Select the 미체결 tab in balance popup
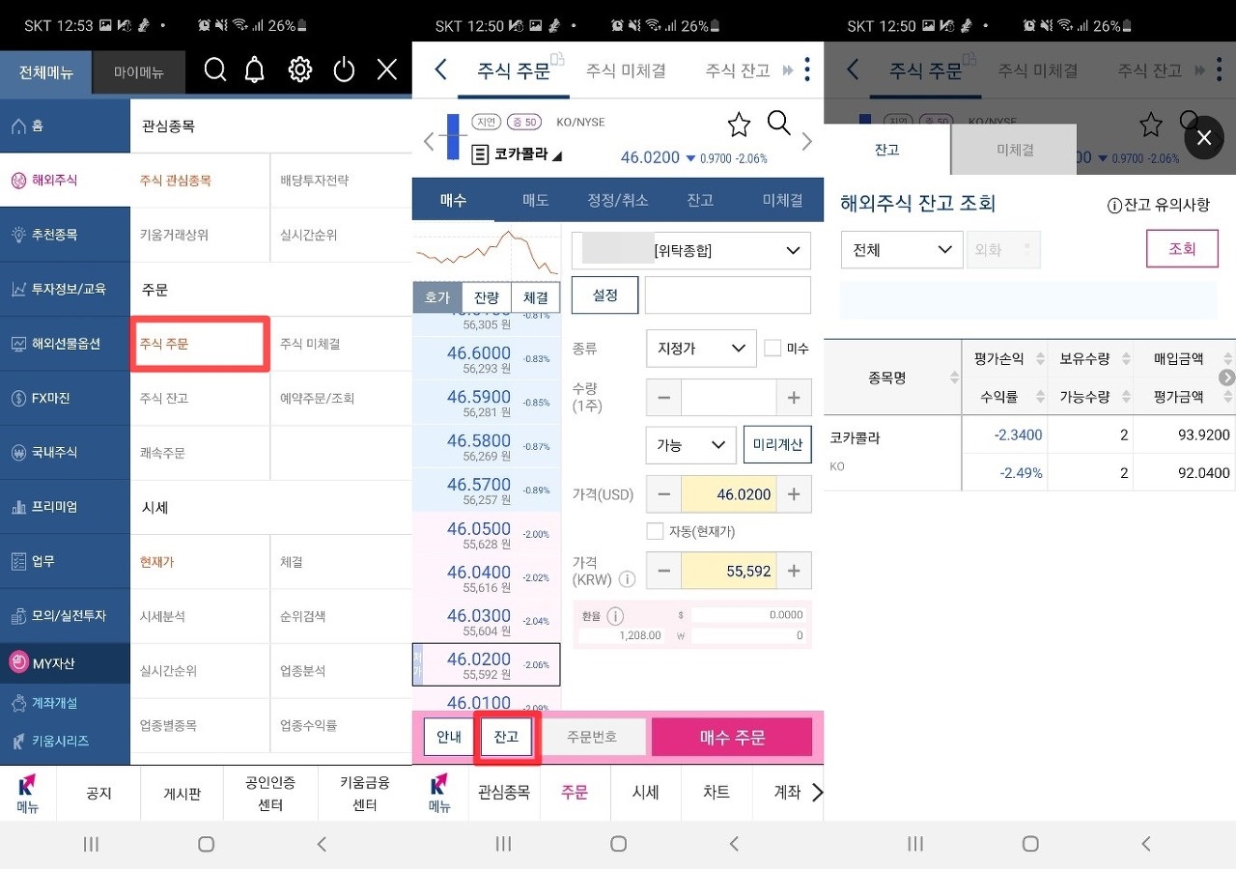The image size is (1236, 869). [x=1015, y=150]
